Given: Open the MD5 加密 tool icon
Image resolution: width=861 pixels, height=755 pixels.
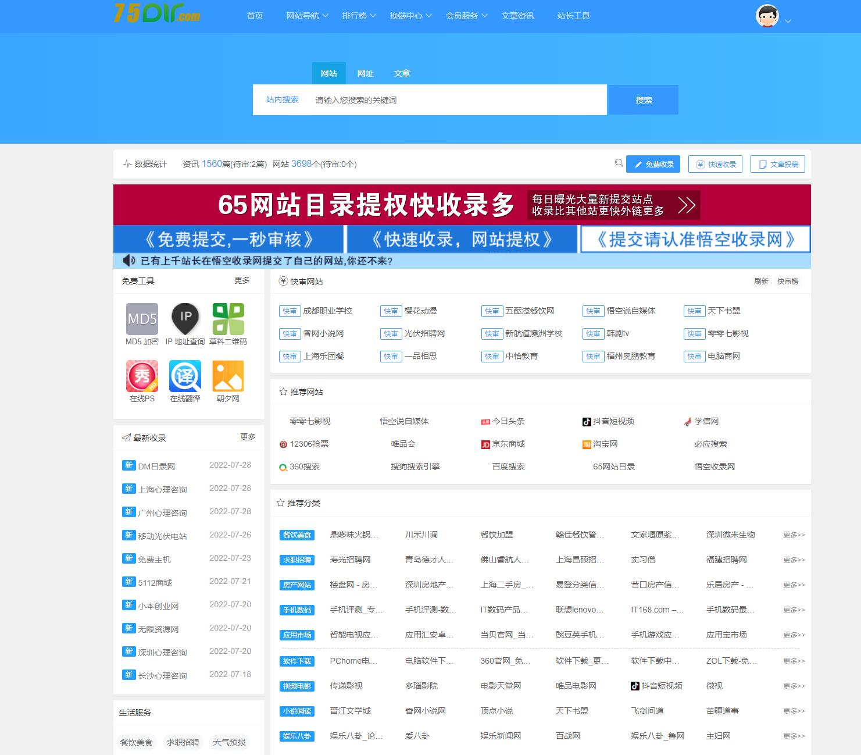Looking at the screenshot, I should (x=142, y=319).
